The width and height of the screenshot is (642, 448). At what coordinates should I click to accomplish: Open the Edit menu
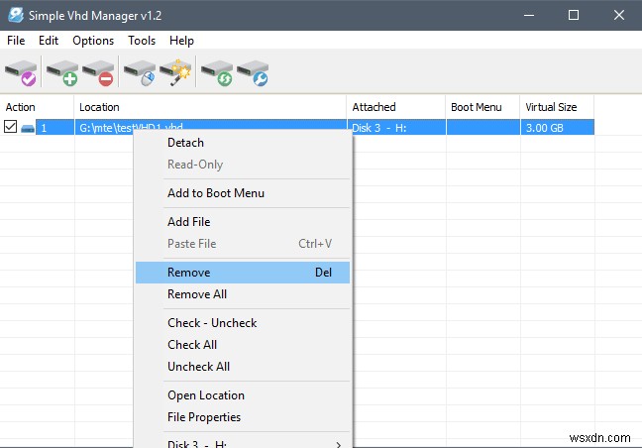[x=49, y=41]
